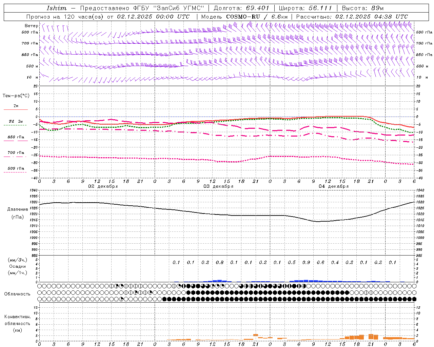Select the latitude value 56.111
The image size is (434, 347).
(x=320, y=8)
